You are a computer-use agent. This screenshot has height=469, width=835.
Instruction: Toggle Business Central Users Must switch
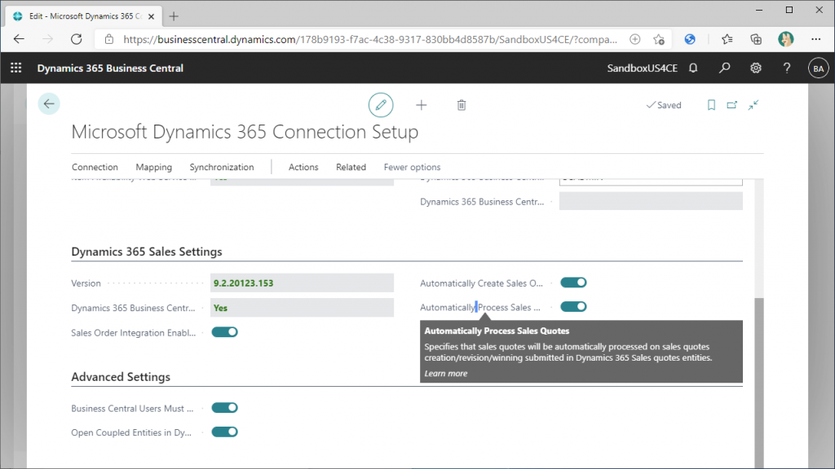point(225,408)
